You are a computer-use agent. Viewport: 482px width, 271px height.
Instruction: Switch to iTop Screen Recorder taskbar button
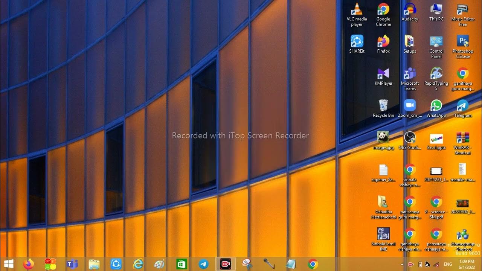(x=226, y=264)
